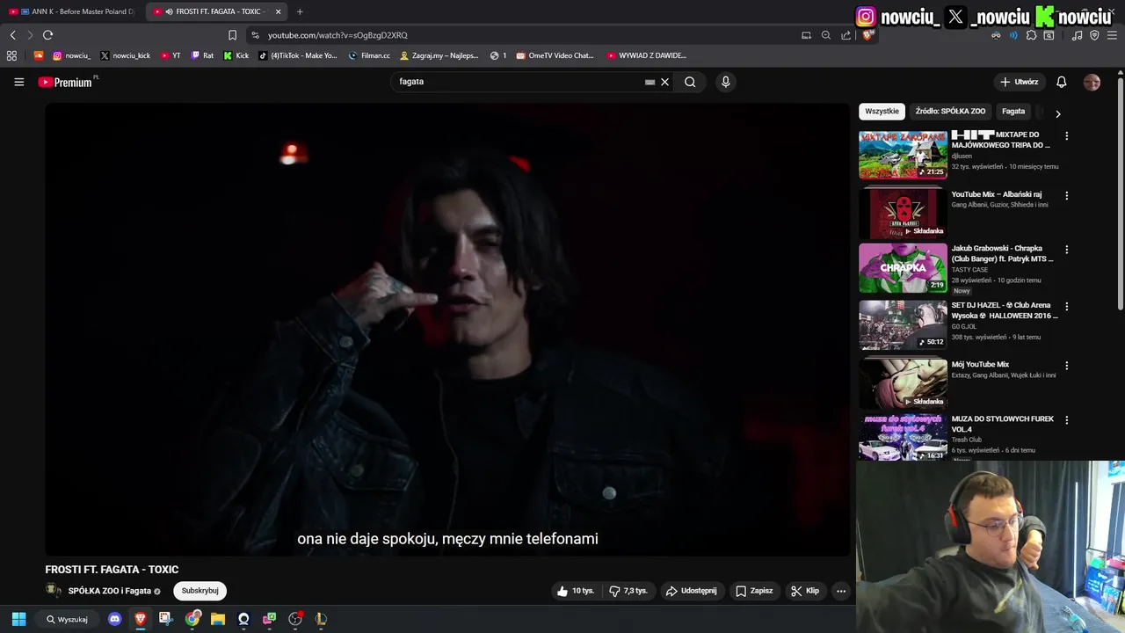Open options for Jakub Grabowski - Chrapka
1125x633 pixels.
point(1067,250)
